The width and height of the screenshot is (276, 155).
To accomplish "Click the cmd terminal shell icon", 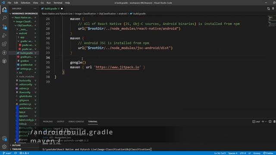I will coord(254,121).
